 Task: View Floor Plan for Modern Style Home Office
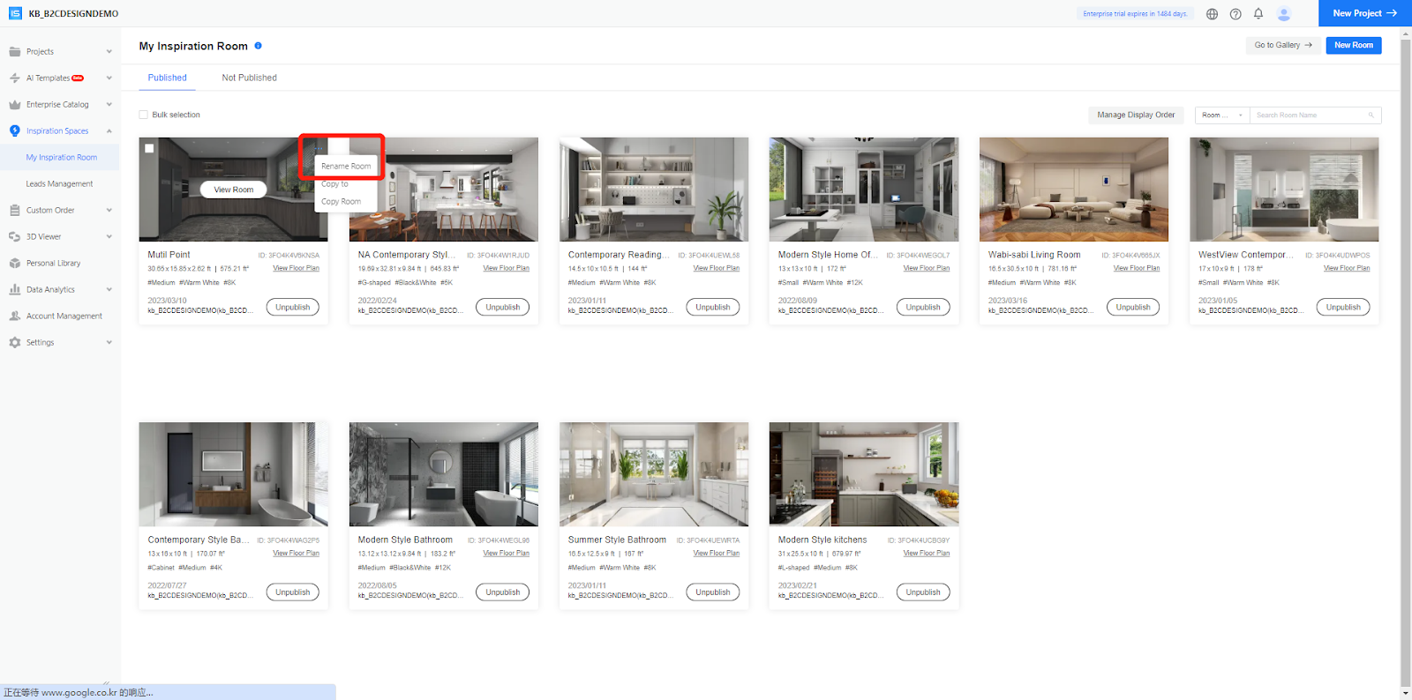tap(927, 268)
